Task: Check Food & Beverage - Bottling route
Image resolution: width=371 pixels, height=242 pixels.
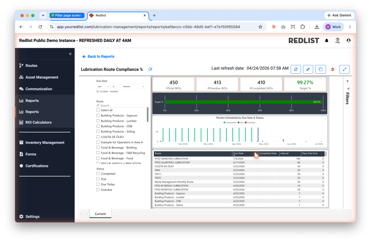Action: coord(98,148)
